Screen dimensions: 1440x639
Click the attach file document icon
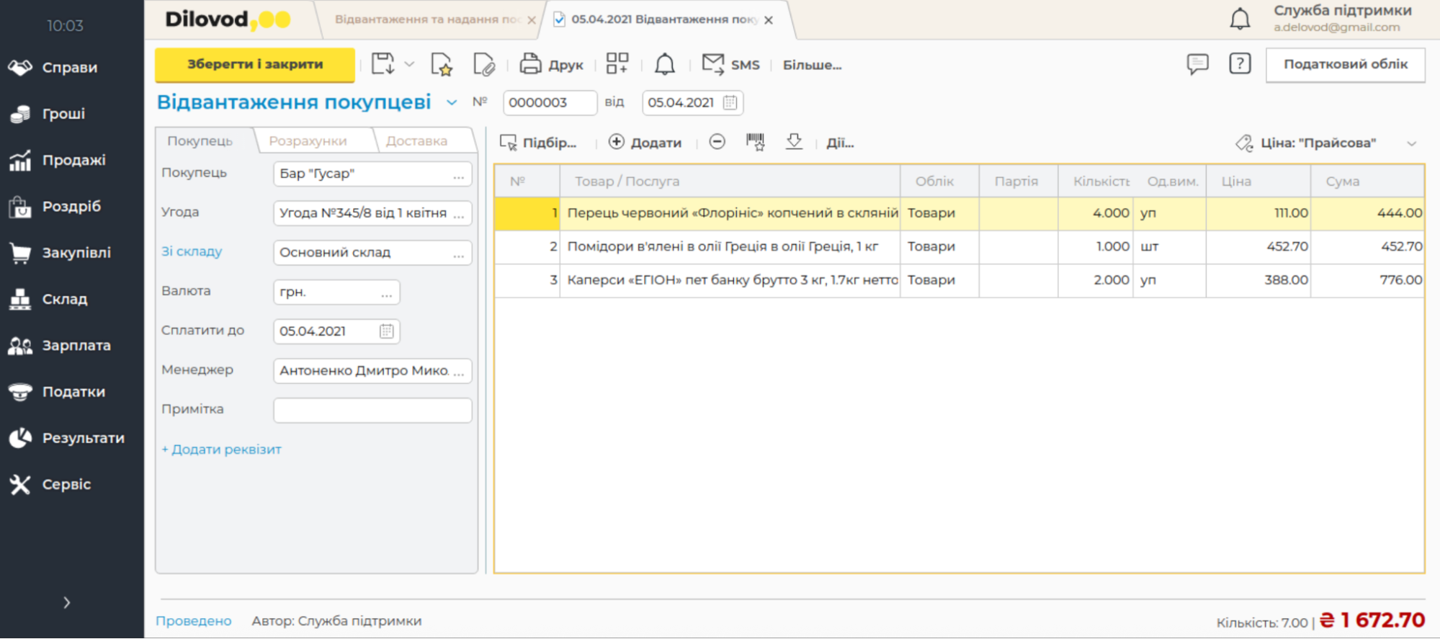click(484, 64)
